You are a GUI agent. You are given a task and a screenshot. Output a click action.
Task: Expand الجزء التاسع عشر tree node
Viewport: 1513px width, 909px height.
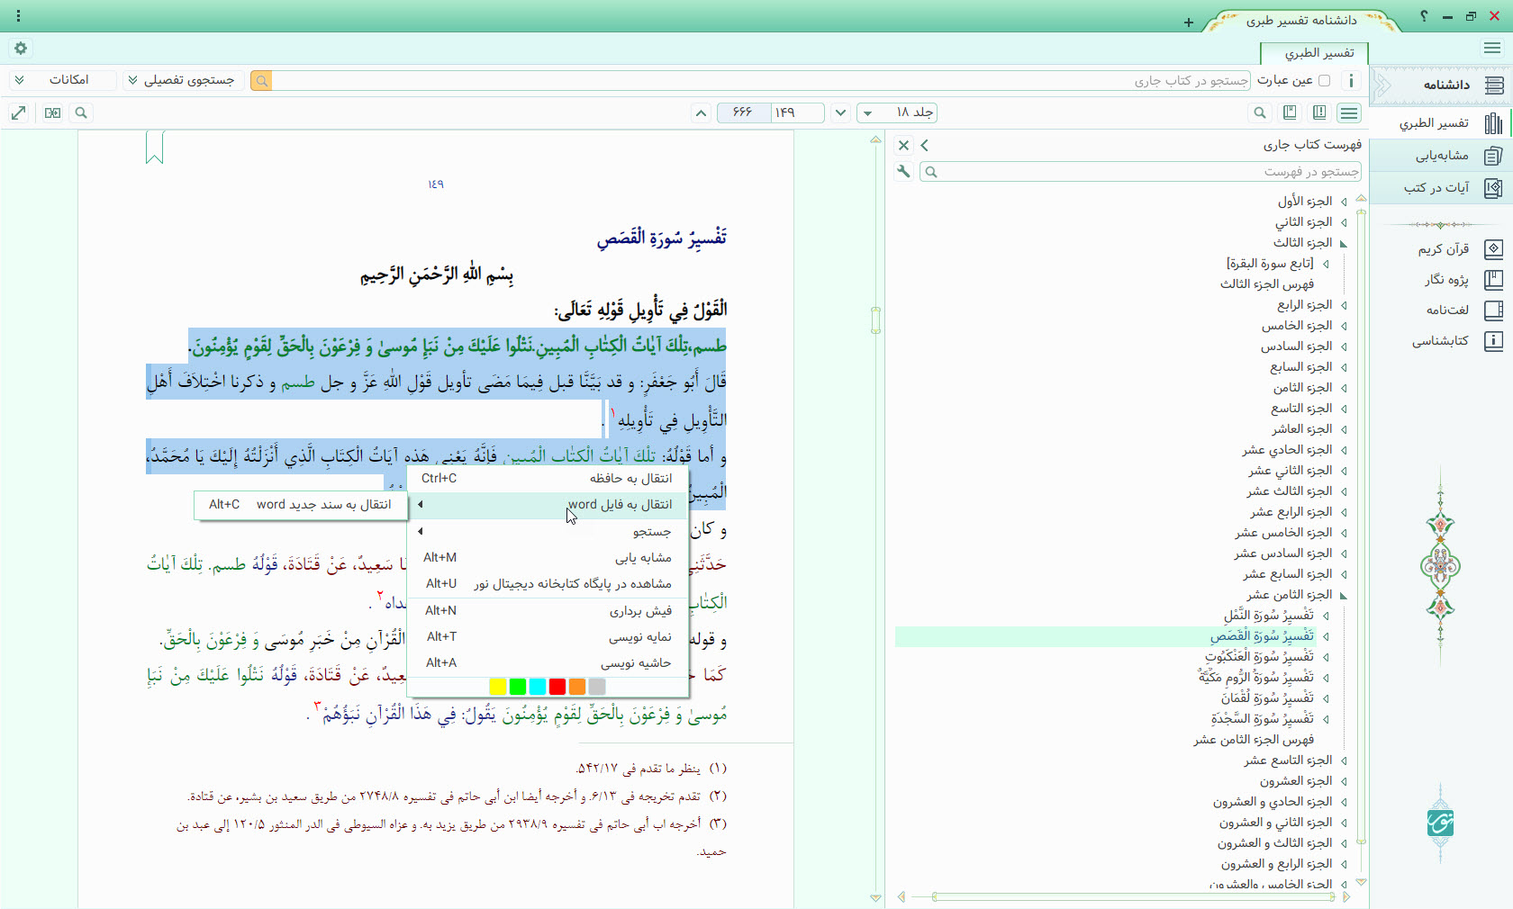click(1344, 760)
